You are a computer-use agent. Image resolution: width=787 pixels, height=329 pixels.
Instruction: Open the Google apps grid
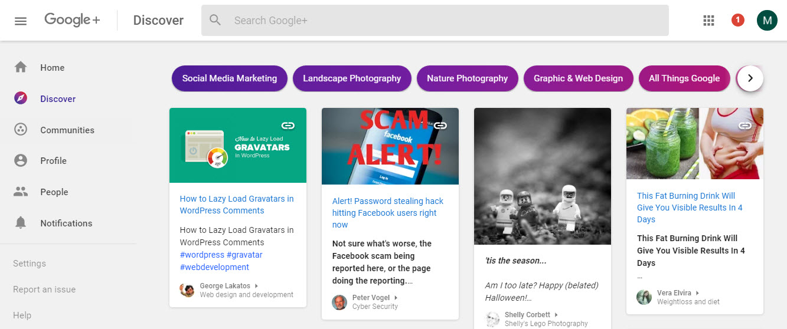coord(709,21)
